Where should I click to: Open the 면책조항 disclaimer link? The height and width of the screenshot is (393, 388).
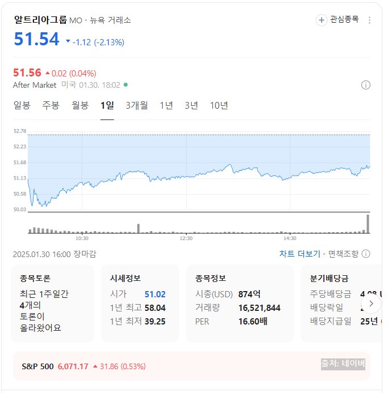[x=343, y=254]
